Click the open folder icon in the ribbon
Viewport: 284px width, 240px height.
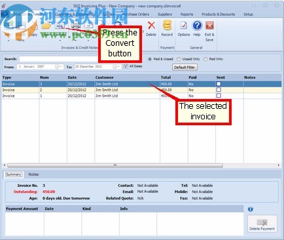tap(46, 26)
